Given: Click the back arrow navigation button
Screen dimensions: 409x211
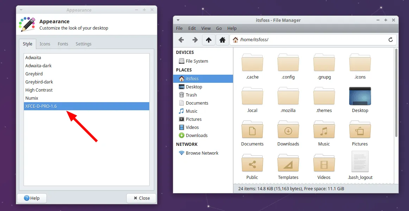Looking at the screenshot, I should click(x=181, y=40).
